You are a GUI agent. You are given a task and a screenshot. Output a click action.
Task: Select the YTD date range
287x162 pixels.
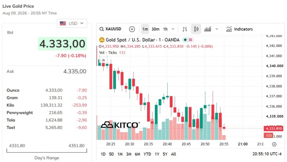[x=147, y=154]
